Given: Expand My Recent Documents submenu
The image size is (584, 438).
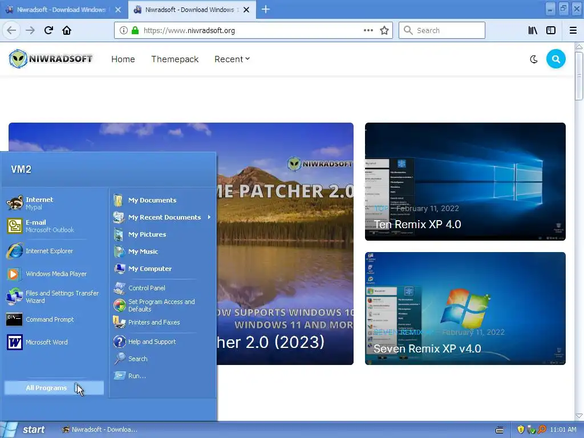Looking at the screenshot, I should pyautogui.click(x=162, y=217).
